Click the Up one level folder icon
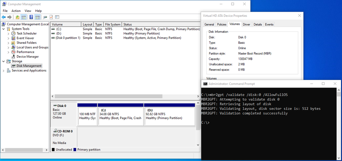 click(17, 17)
